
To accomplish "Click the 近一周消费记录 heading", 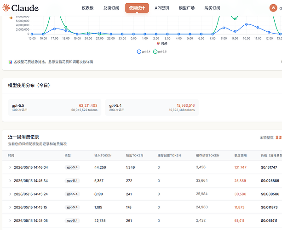I will (23, 137).
